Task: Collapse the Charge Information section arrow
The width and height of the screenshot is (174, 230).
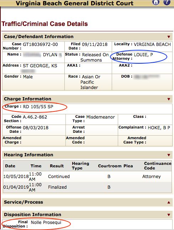Action: click(169, 99)
